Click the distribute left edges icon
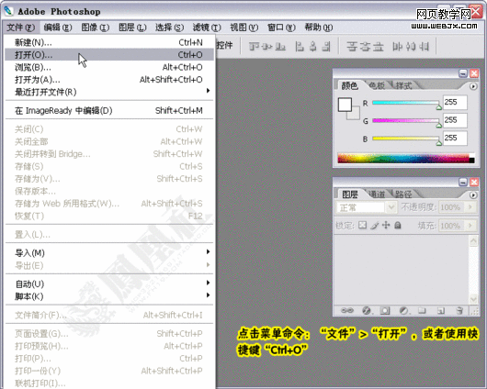 [x=397, y=47]
